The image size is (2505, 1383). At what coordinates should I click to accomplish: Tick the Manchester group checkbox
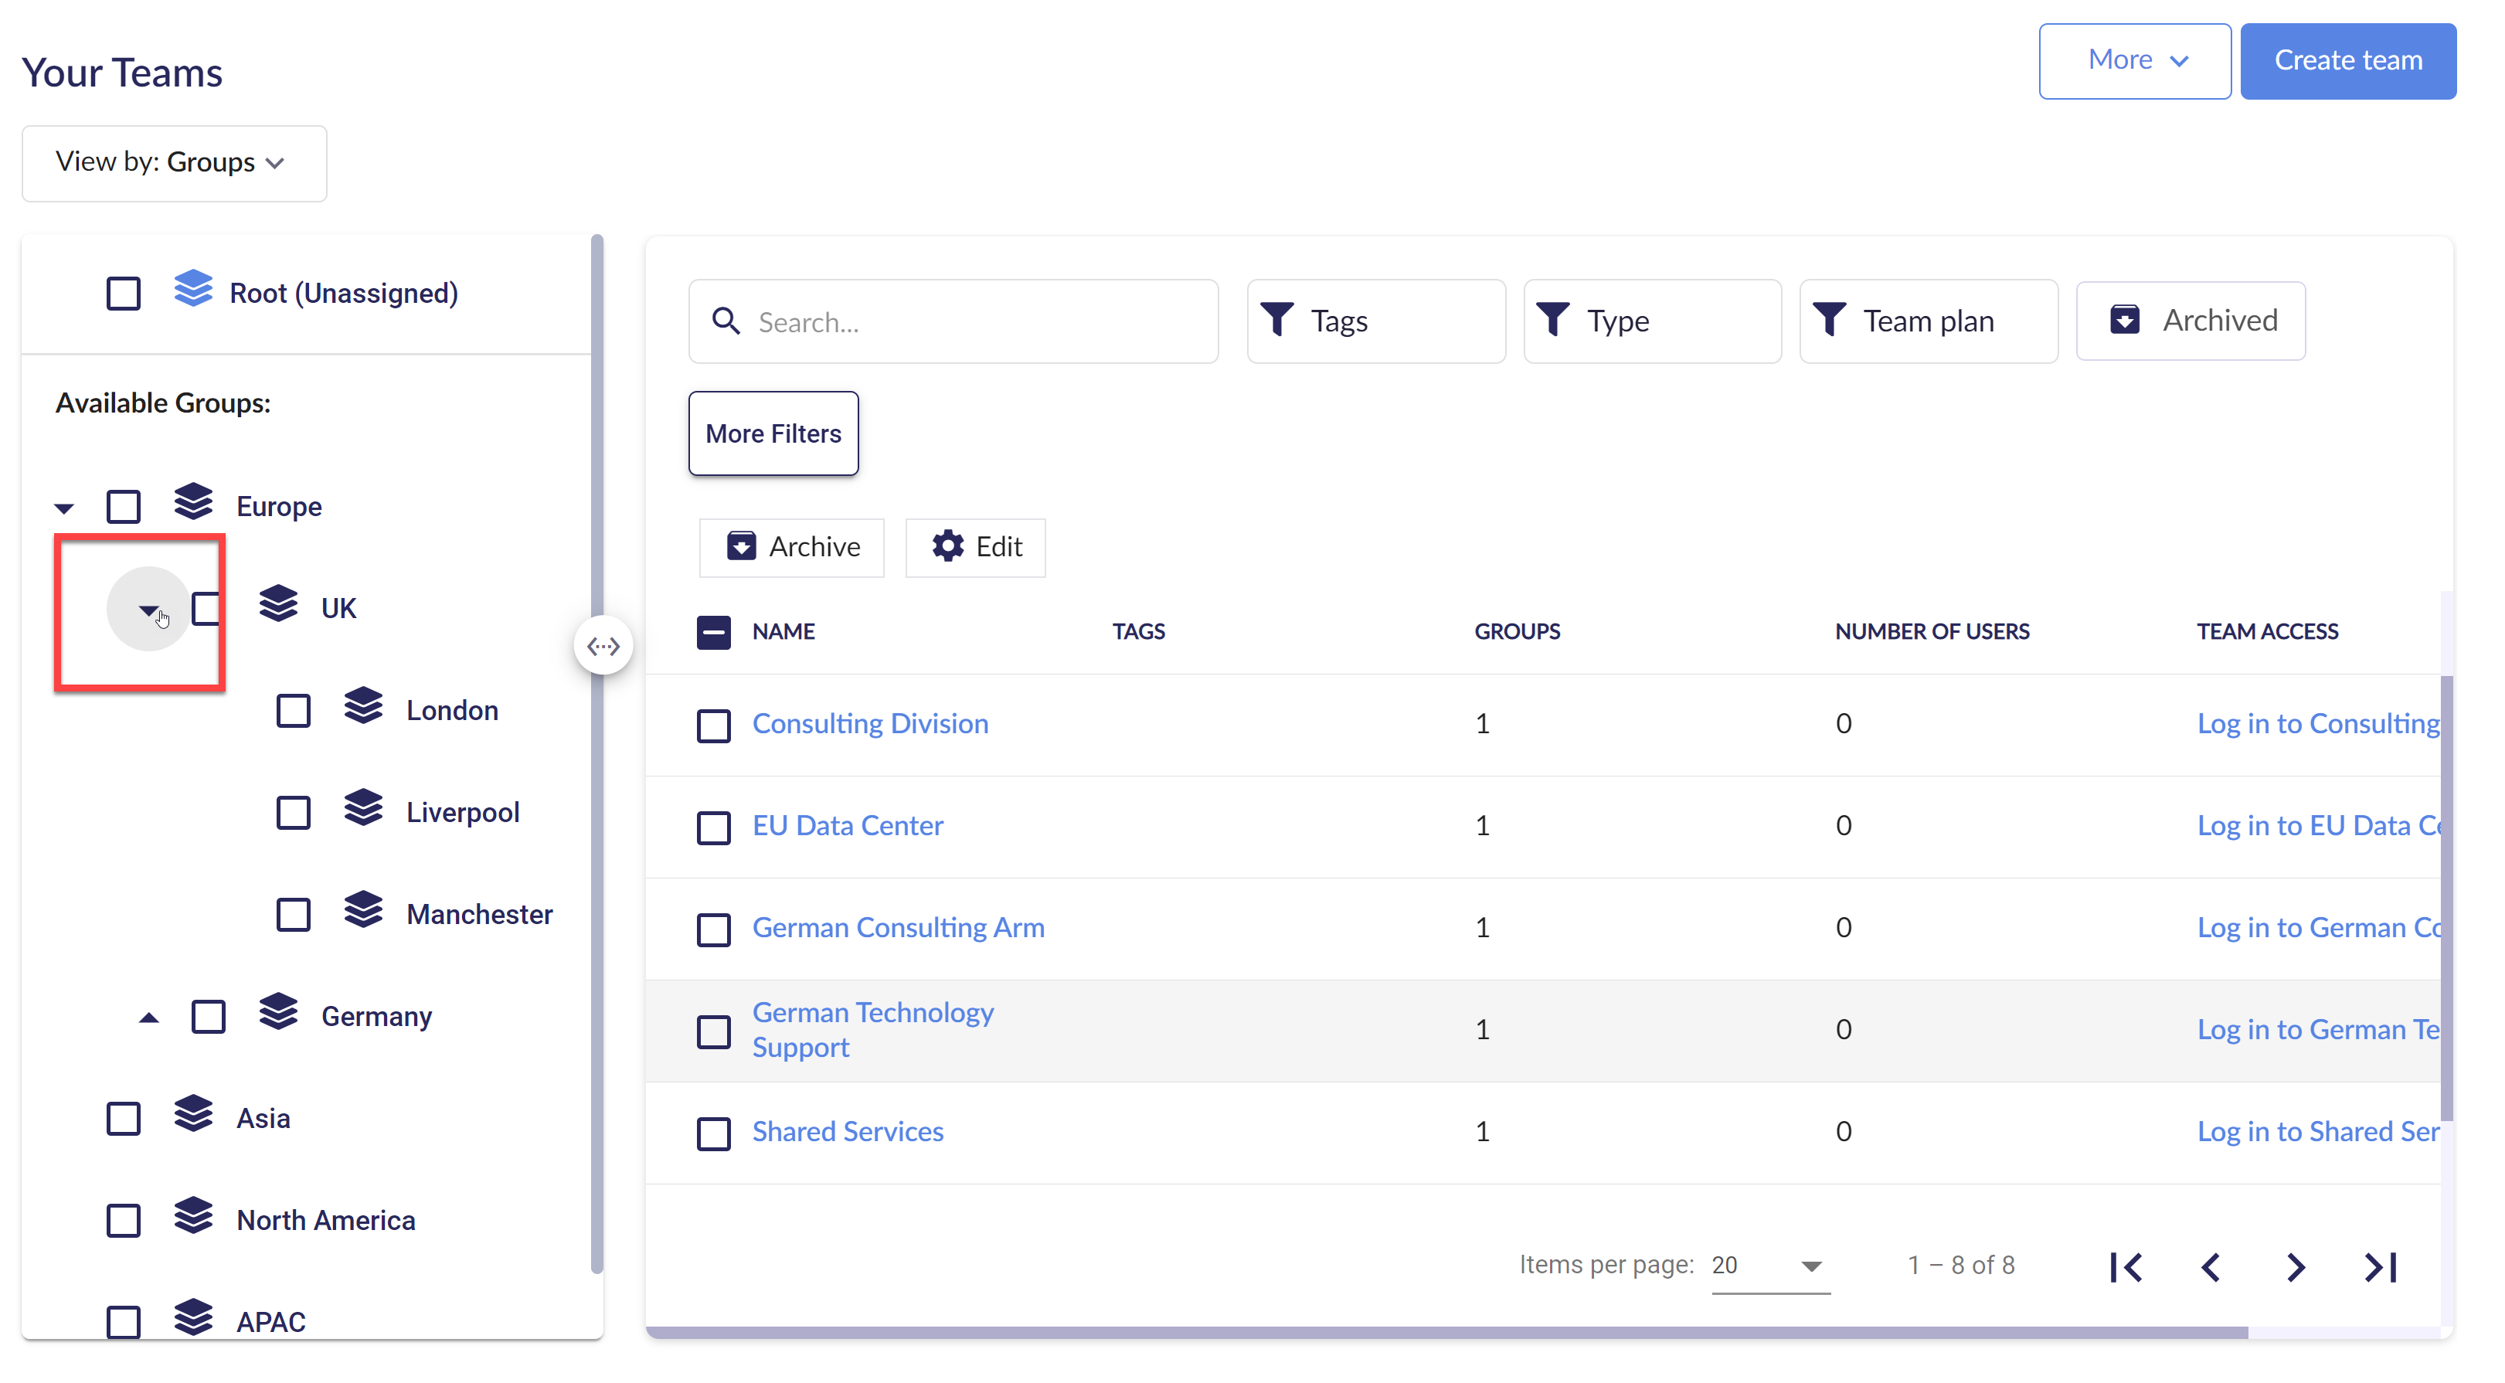(x=293, y=916)
